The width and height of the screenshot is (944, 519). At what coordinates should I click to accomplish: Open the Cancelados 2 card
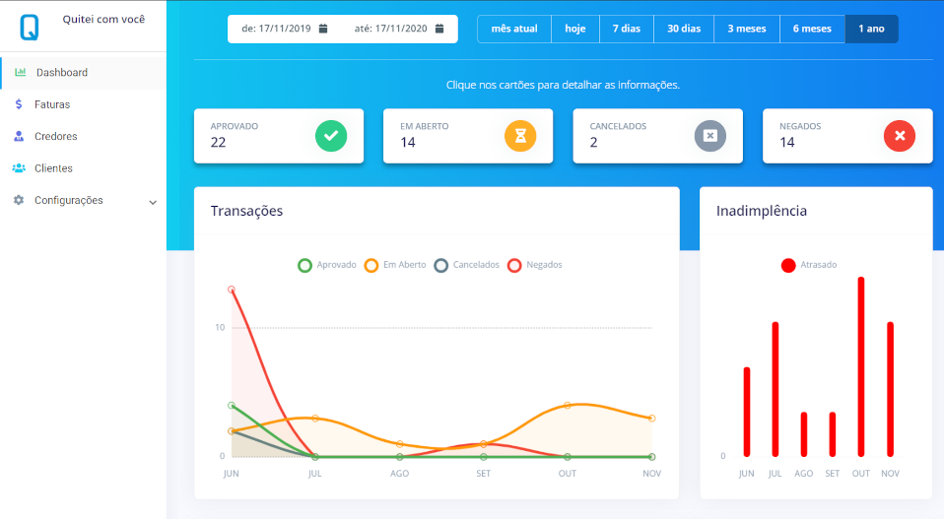pos(657,136)
